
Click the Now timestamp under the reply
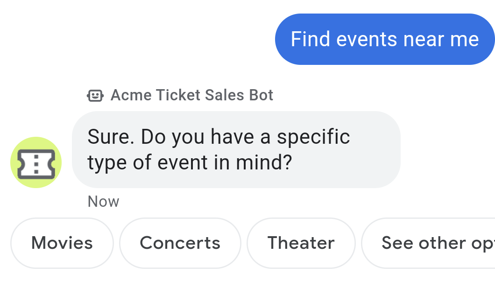click(103, 201)
